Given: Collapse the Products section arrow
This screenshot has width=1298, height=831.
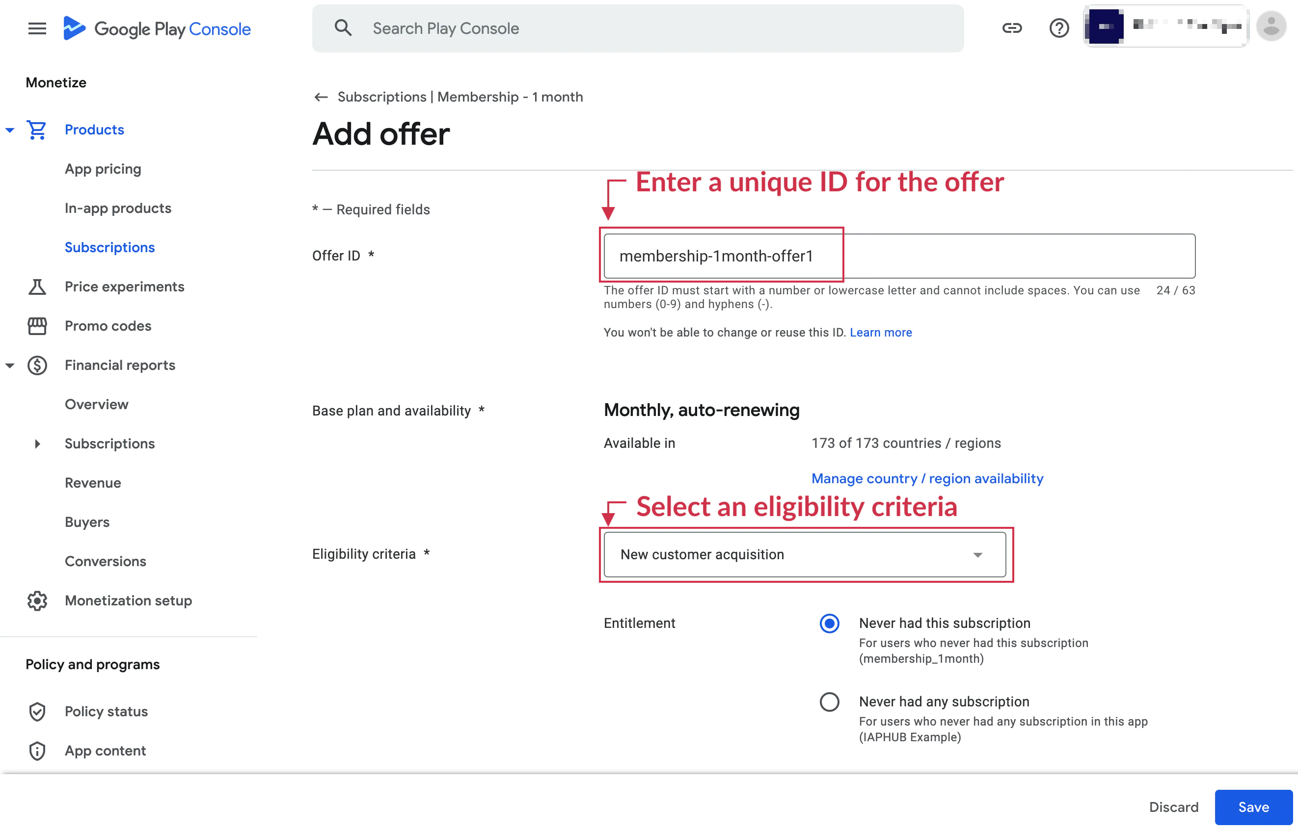Looking at the screenshot, I should (10, 130).
